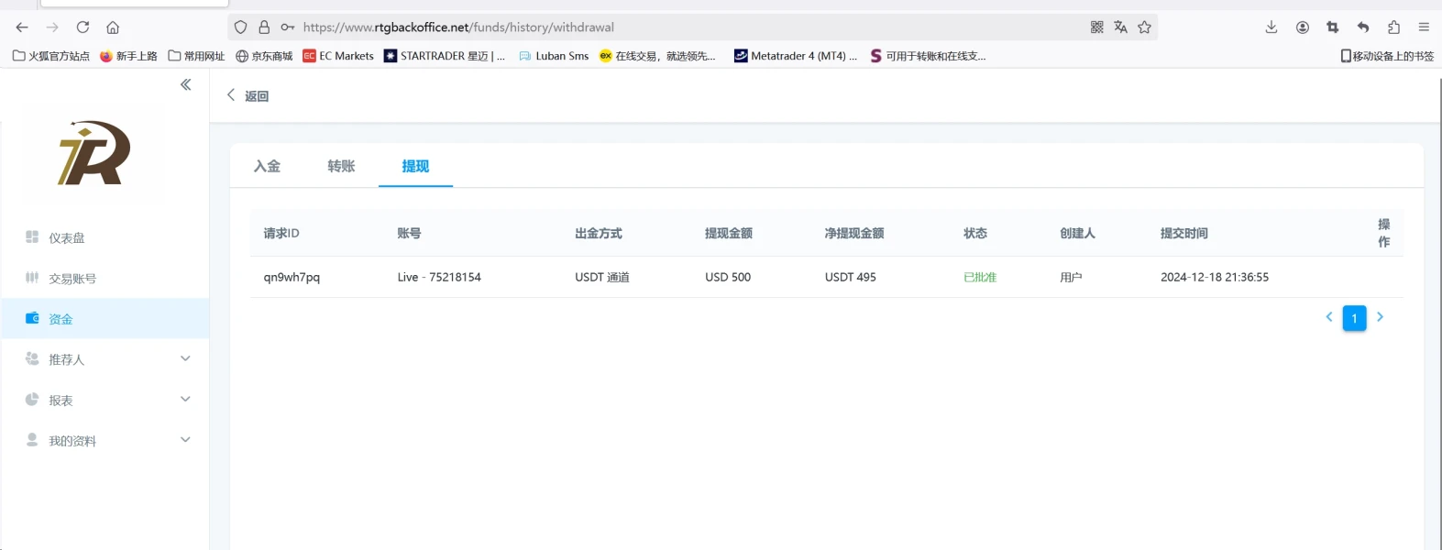The height and width of the screenshot is (550, 1442).
Task: Open the Luban Sms bookmark
Action: [x=554, y=56]
